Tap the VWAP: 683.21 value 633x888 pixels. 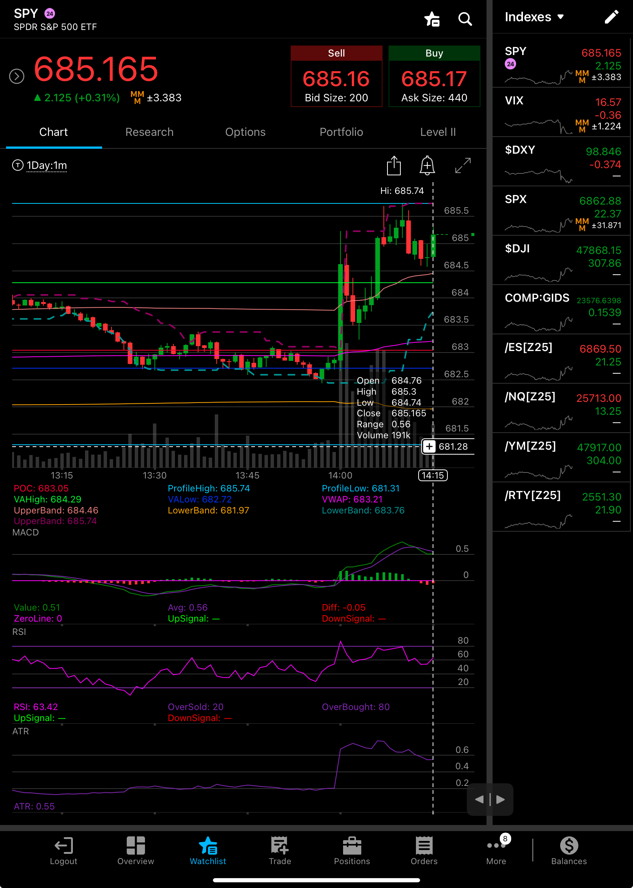352,499
